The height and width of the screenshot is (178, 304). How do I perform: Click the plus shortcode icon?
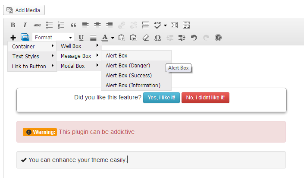(13, 38)
